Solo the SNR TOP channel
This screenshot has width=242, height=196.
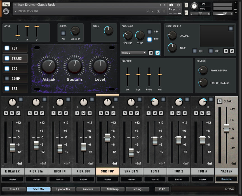[x=101, y=113]
